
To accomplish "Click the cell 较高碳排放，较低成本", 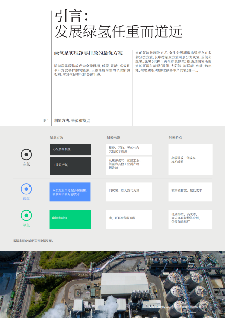I will (190, 192).
